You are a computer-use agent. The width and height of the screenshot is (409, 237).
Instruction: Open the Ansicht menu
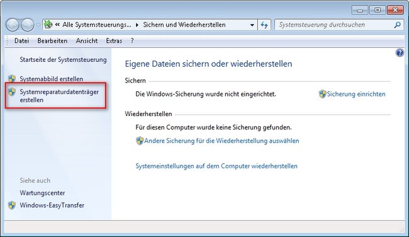coord(87,41)
